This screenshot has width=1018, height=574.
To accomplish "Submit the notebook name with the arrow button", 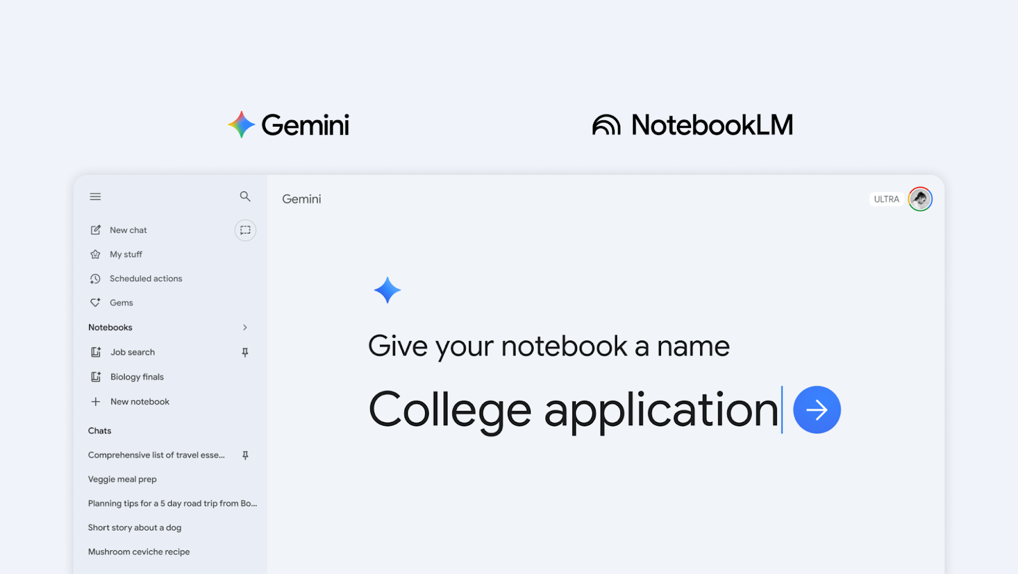I will click(x=817, y=410).
